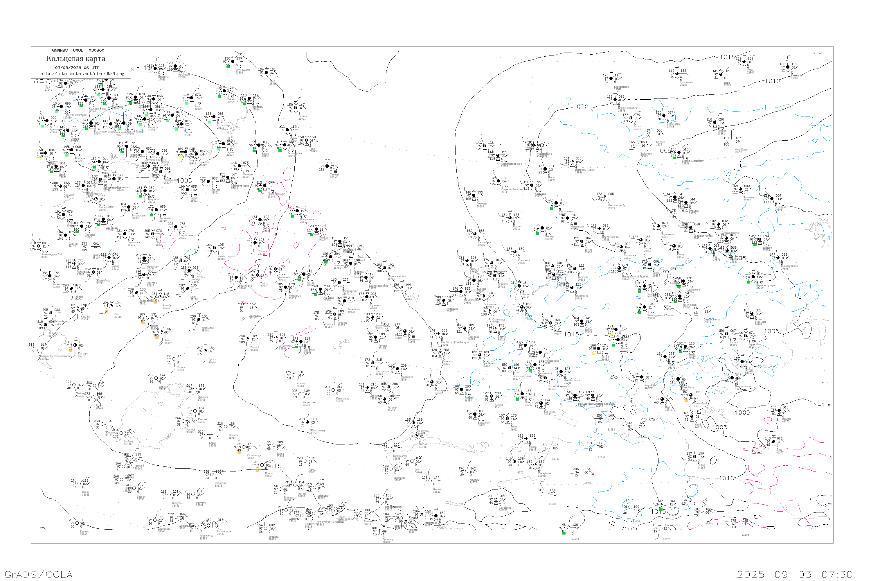The height and width of the screenshot is (581, 871).
Task: Click the GrADS/COLA footer label
Action: coord(39,574)
